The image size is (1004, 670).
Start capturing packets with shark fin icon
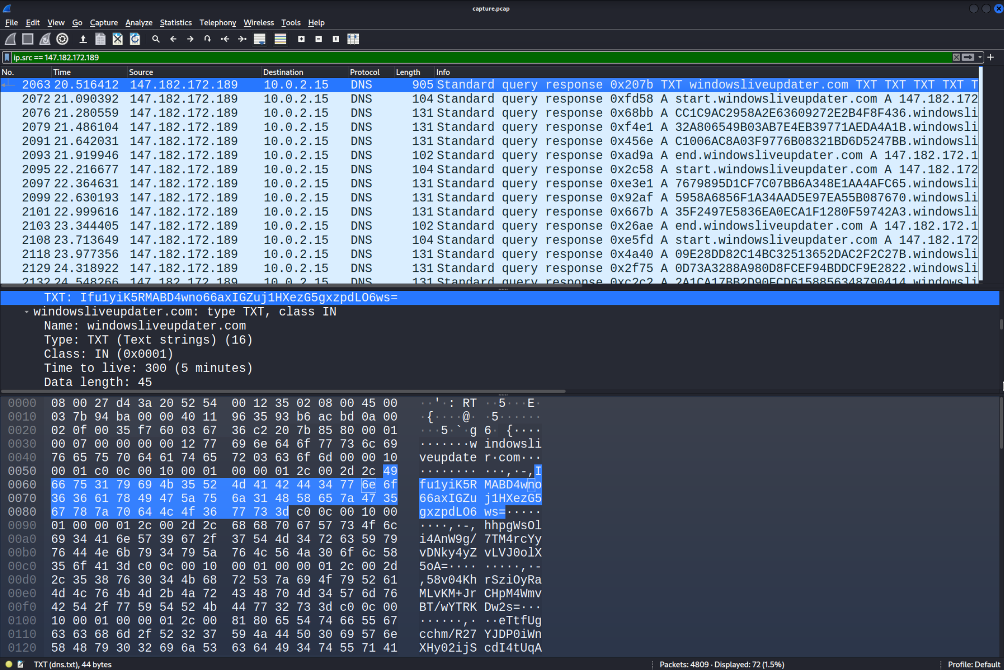(10, 39)
